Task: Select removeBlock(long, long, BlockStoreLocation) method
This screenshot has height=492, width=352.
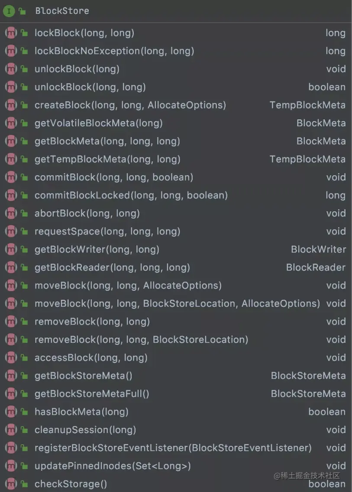Action: [141, 339]
